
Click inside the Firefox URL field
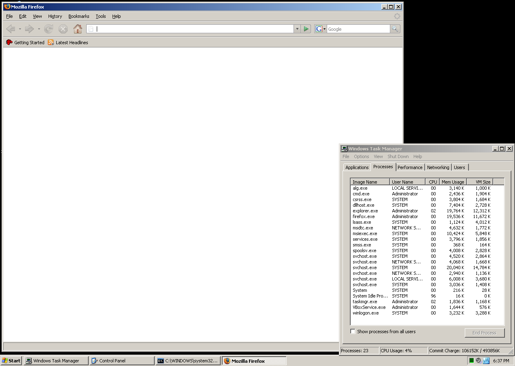coord(194,29)
